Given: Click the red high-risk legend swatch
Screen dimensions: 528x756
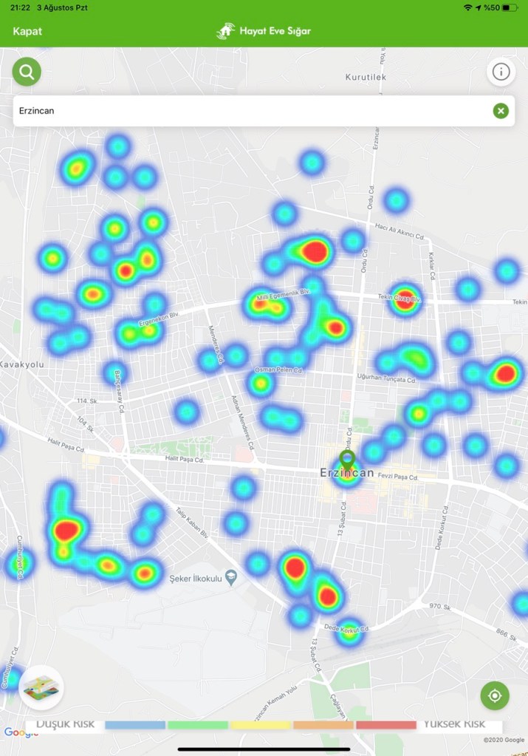Looking at the screenshot, I should (x=385, y=725).
